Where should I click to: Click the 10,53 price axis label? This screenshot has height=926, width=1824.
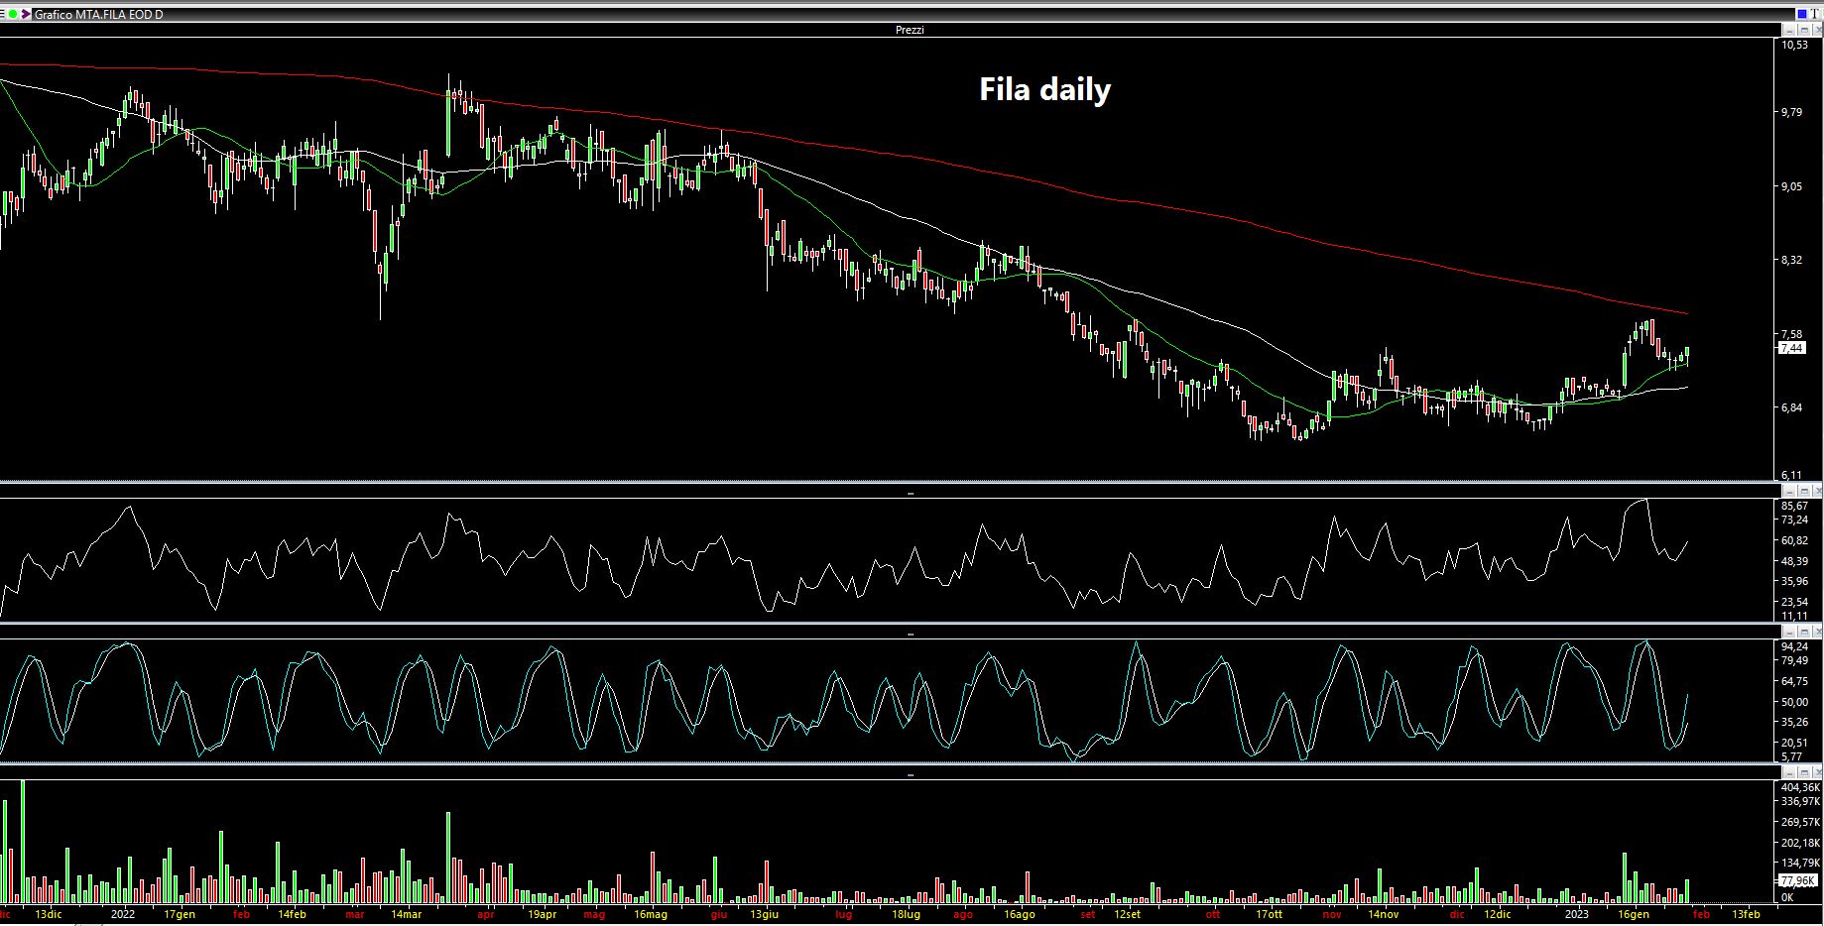click(1794, 46)
